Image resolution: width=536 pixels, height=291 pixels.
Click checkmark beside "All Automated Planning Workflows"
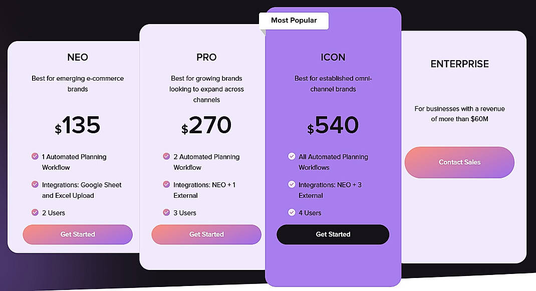pyautogui.click(x=292, y=157)
